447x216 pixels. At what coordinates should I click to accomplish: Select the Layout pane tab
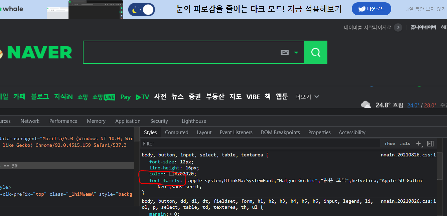pos(204,132)
